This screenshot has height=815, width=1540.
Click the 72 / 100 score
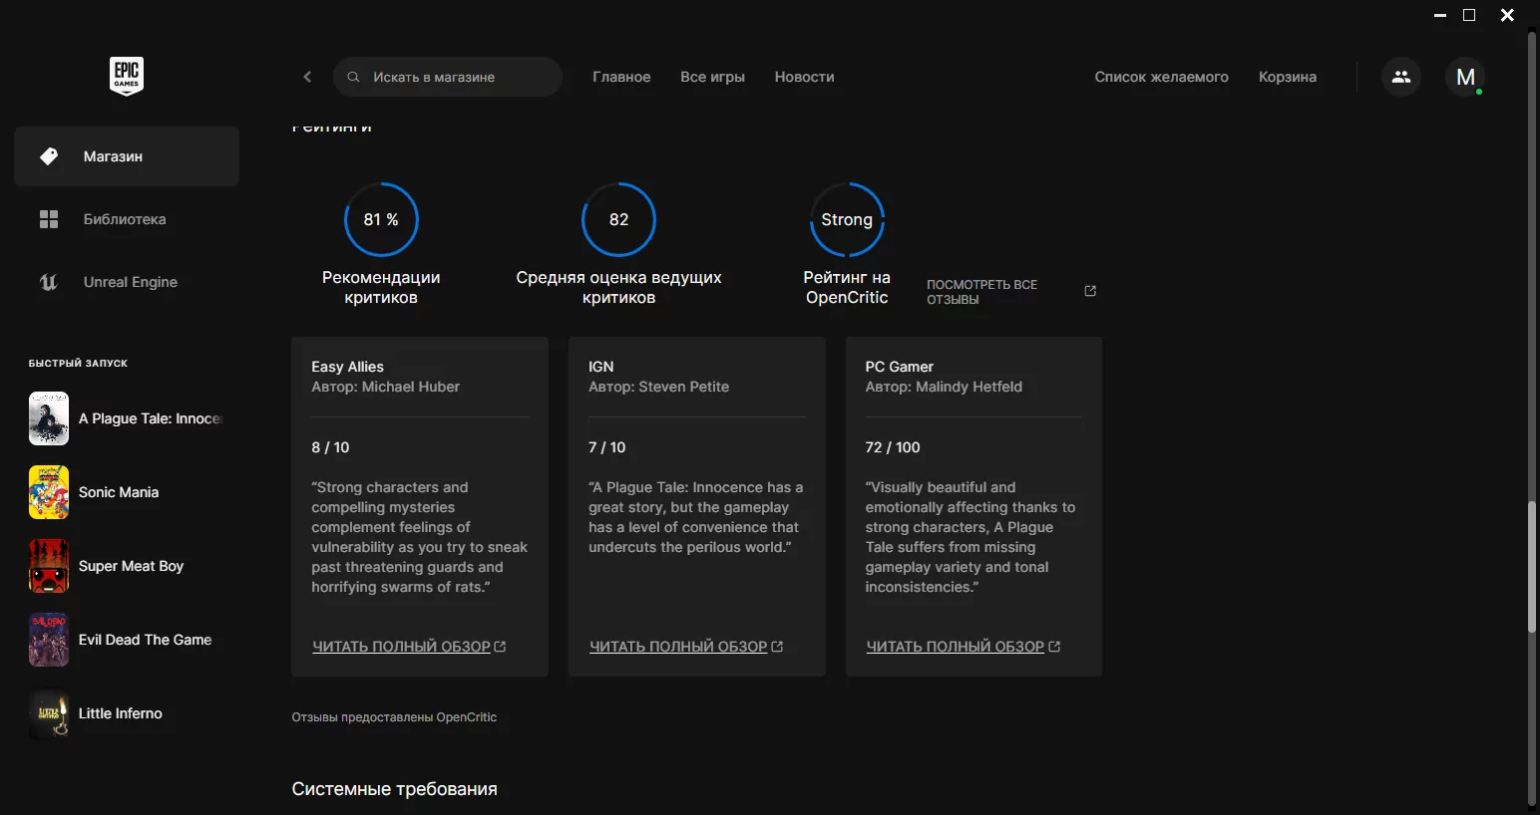point(893,447)
